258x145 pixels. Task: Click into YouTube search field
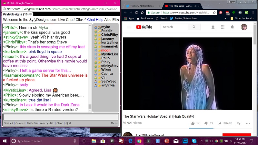(x=174, y=27)
